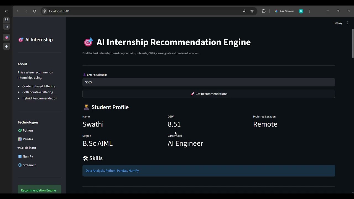Image resolution: width=354 pixels, height=199 pixels.
Task: Click the tools icon beside Skills heading
Action: click(x=85, y=158)
